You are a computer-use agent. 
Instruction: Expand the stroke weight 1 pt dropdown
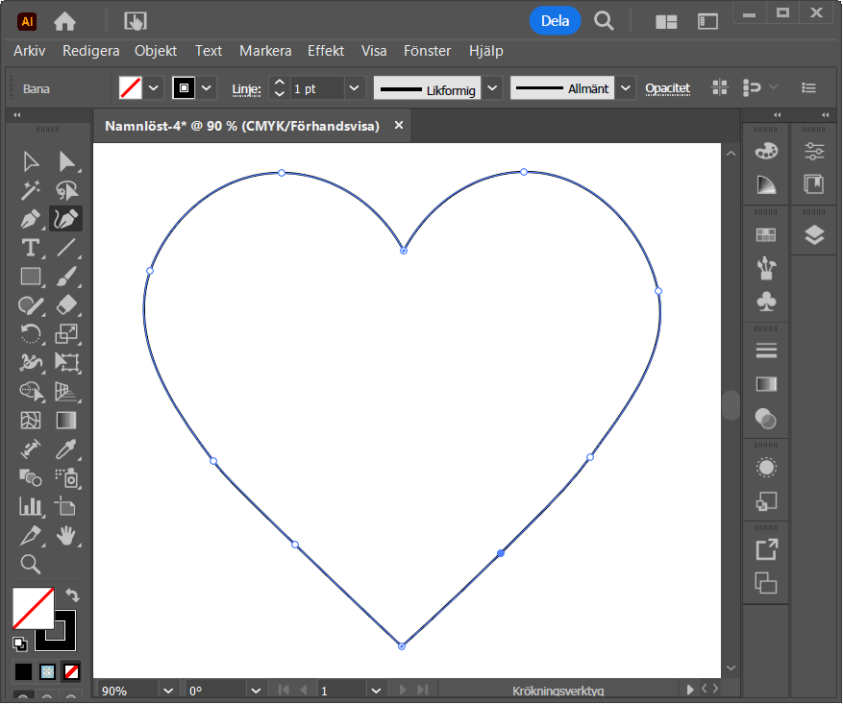click(354, 88)
